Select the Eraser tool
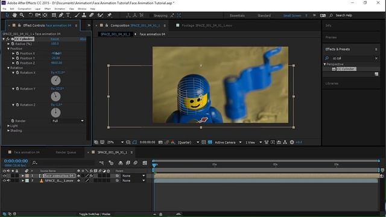This screenshot has width=386, height=217. [x=91, y=15]
